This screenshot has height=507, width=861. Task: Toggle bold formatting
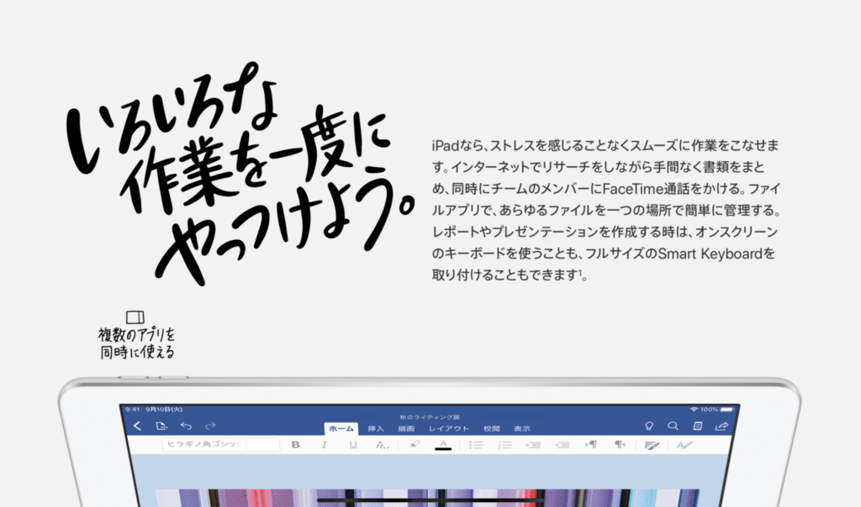coord(295,445)
